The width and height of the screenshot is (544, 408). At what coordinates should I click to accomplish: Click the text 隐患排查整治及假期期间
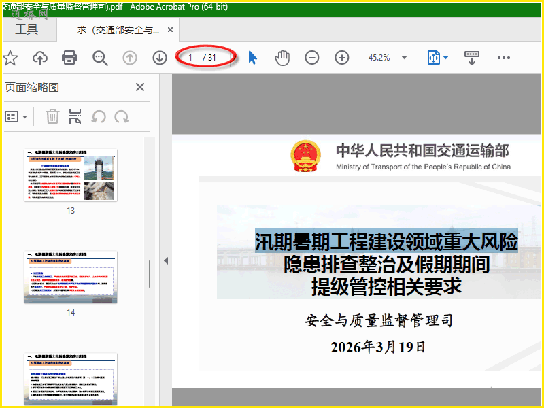[386, 265]
